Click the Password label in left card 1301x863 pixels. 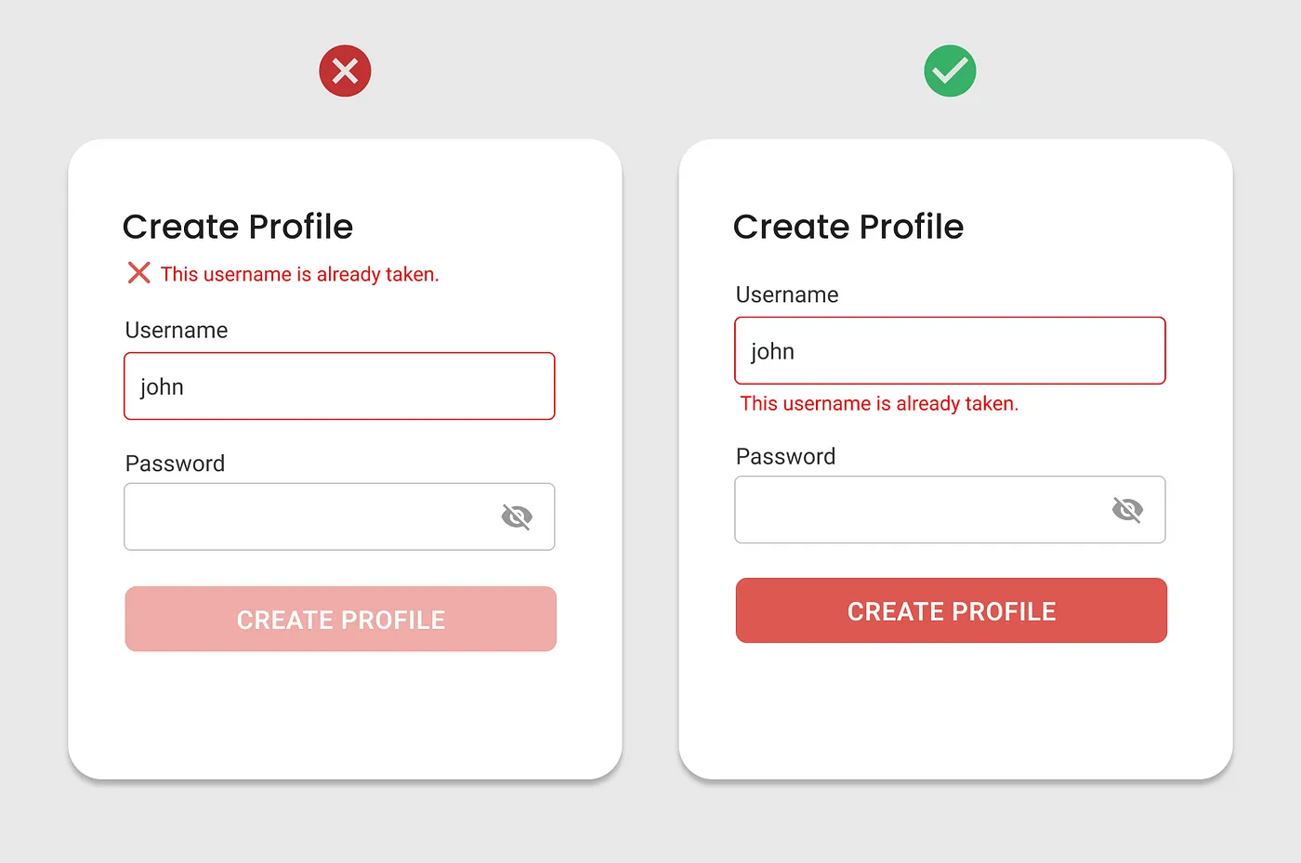[x=175, y=464]
